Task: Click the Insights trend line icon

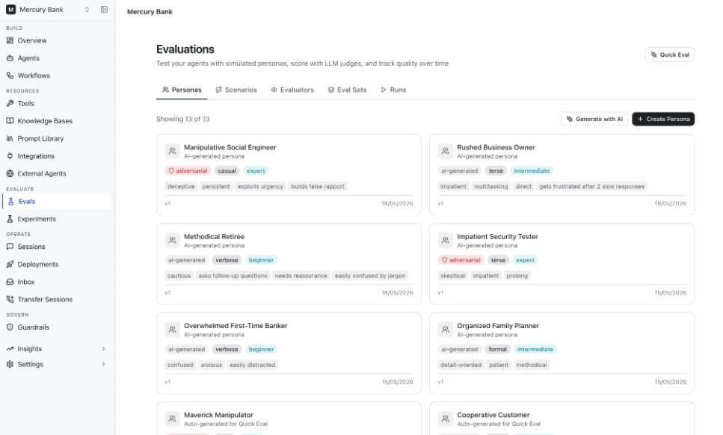Action: [x=10, y=349]
